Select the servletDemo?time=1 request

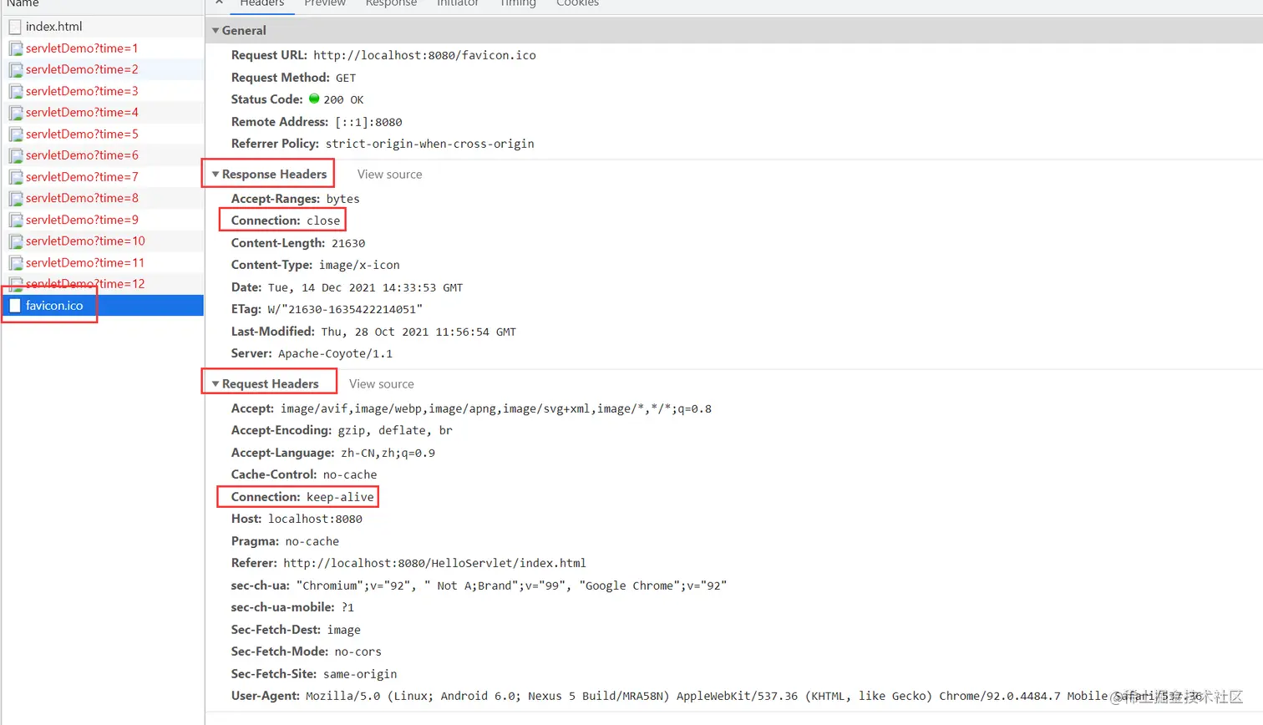(x=103, y=48)
